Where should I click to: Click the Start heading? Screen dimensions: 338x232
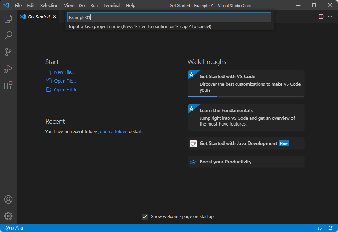(52, 62)
